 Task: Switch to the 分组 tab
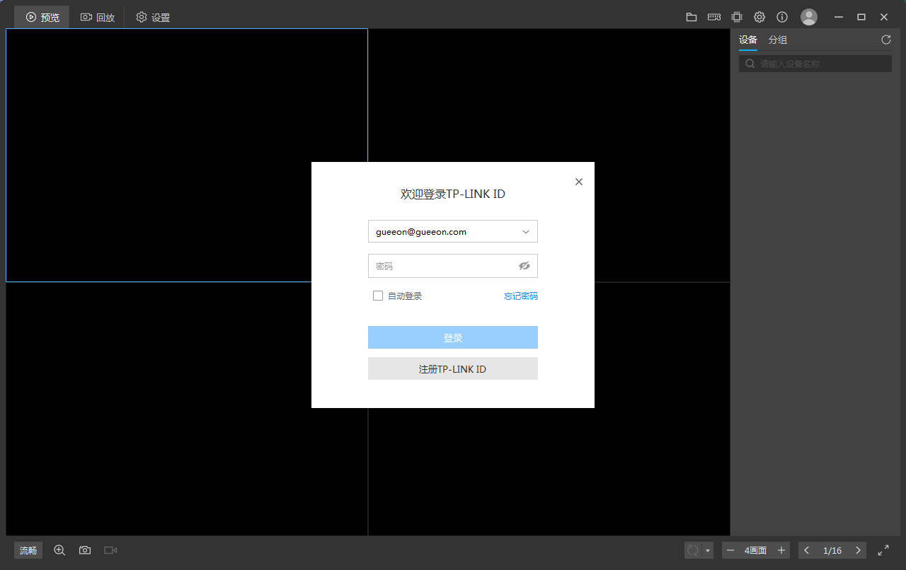pyautogui.click(x=778, y=40)
